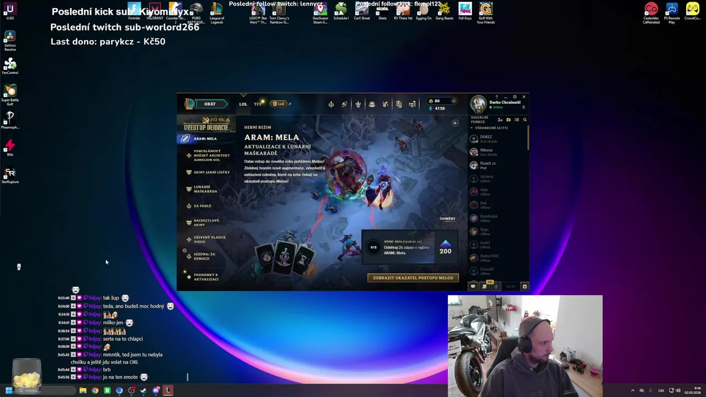
Task: Click Zobrazit ukazatel postupu Melou button
Action: tap(413, 278)
